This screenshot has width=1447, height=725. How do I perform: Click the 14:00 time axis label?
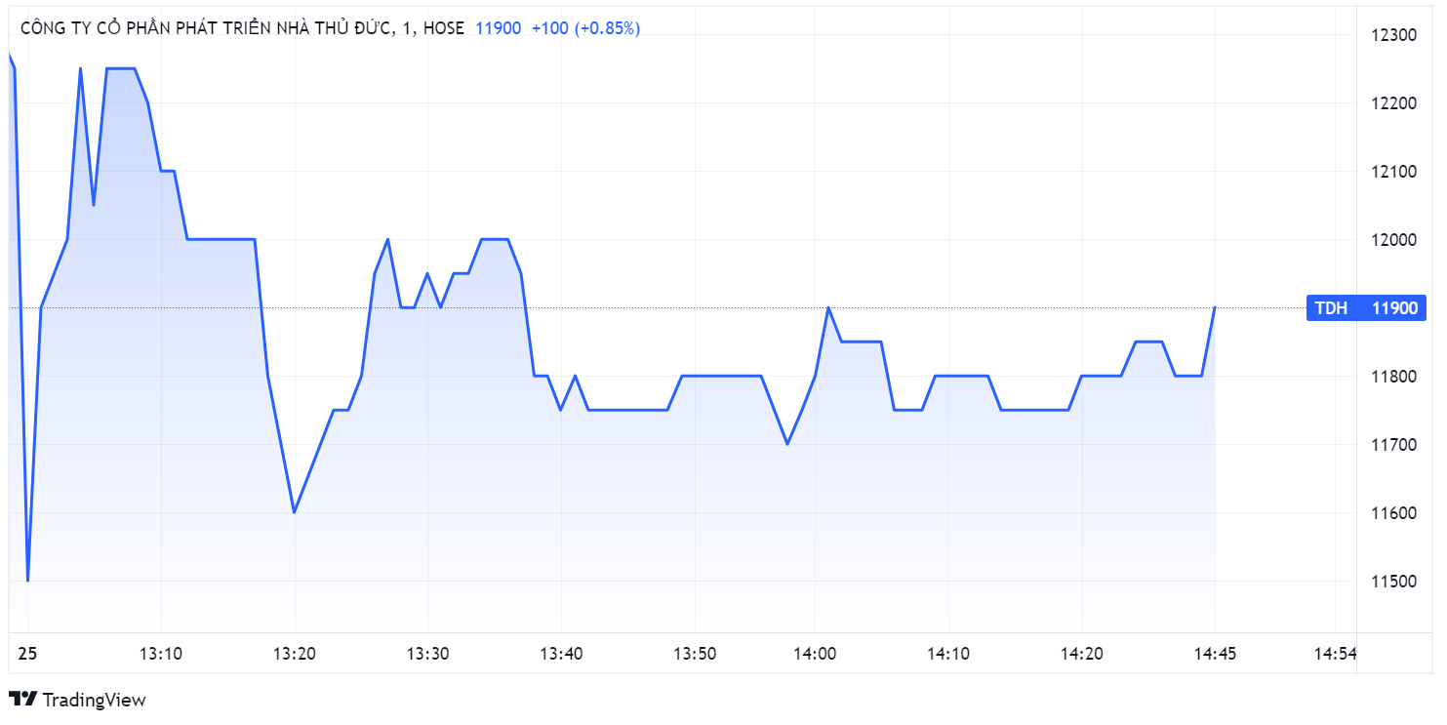[x=815, y=653]
